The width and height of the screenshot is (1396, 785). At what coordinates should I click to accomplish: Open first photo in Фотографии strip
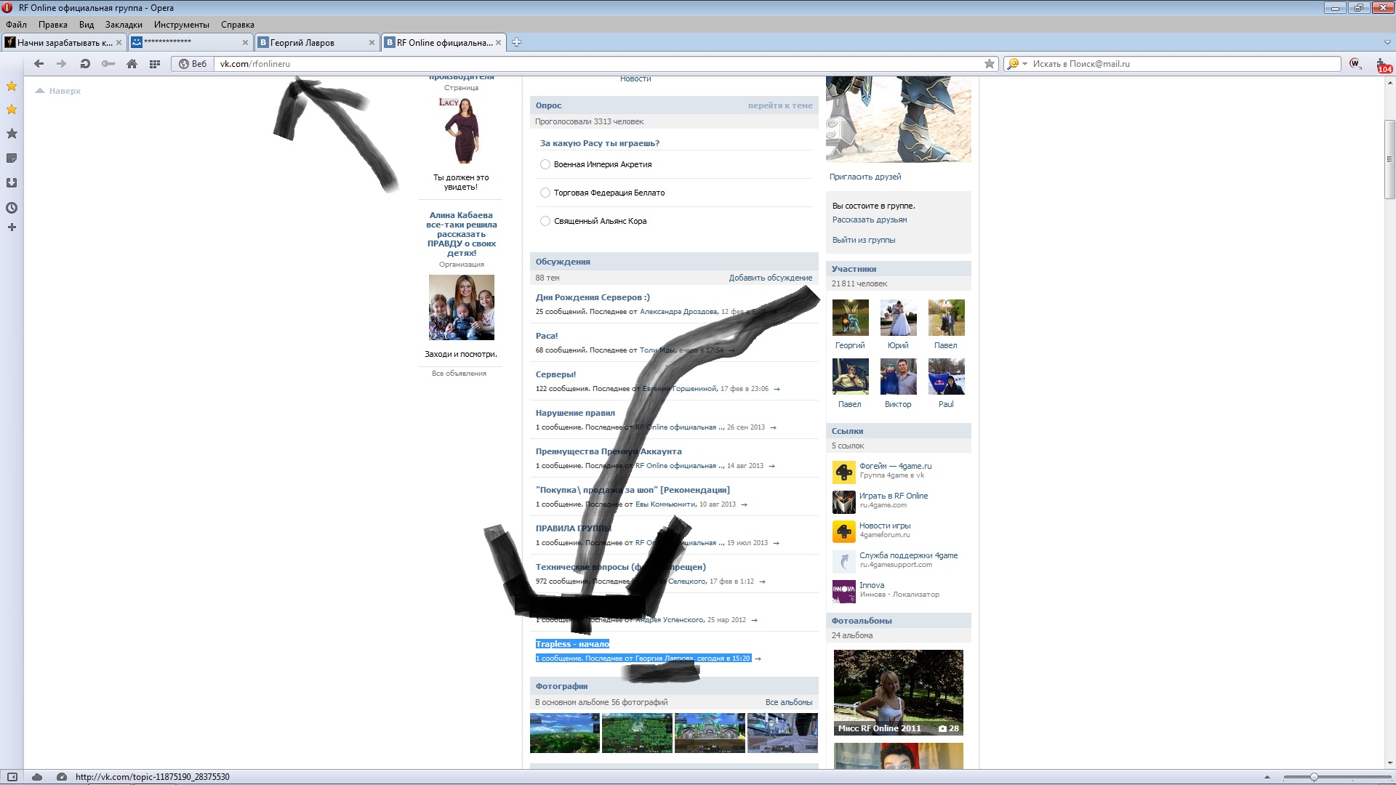click(565, 733)
